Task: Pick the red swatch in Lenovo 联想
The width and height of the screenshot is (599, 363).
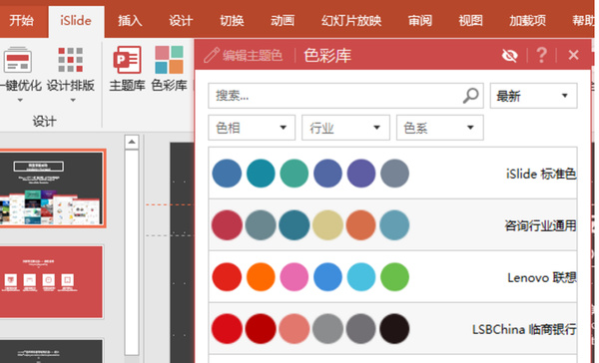Action: (x=227, y=277)
